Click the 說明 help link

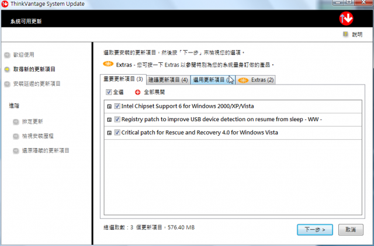pyautogui.click(x=357, y=34)
